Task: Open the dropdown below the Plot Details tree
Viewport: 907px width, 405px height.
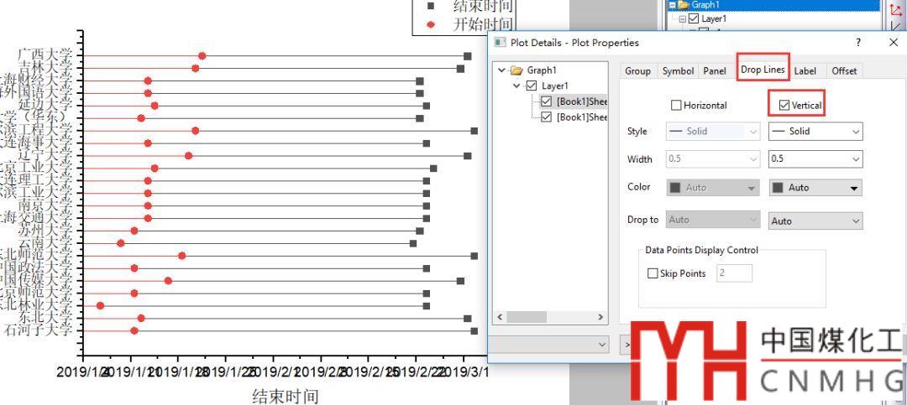Action: coord(548,345)
